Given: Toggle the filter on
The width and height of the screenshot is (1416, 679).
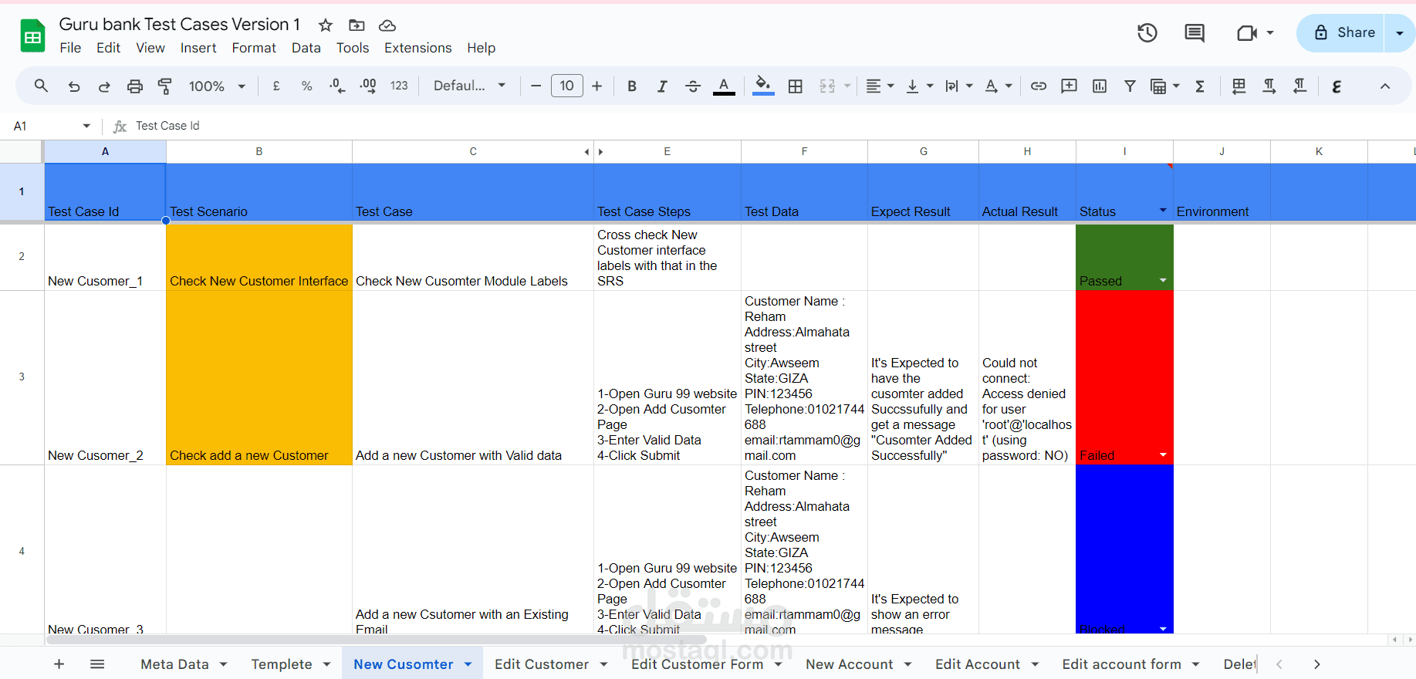Looking at the screenshot, I should (x=1130, y=86).
